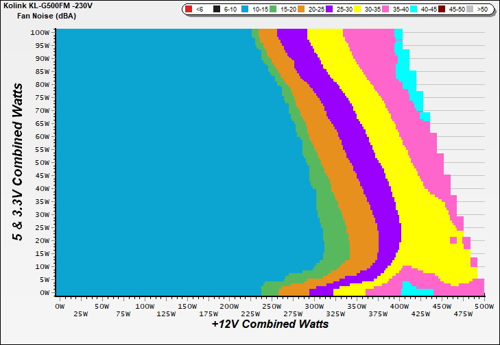Select the yellow 30-35 legend swatch
The width and height of the screenshot is (500, 345).
[357, 9]
